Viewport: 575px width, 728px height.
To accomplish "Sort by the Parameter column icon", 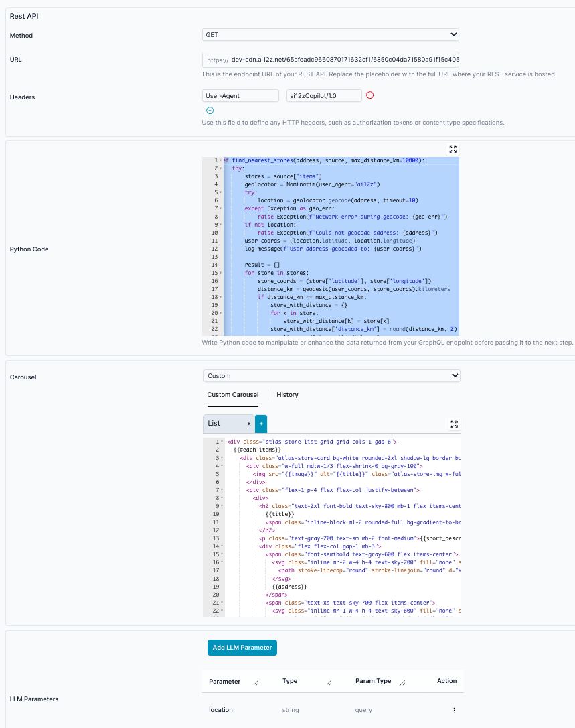I will (x=256, y=682).
